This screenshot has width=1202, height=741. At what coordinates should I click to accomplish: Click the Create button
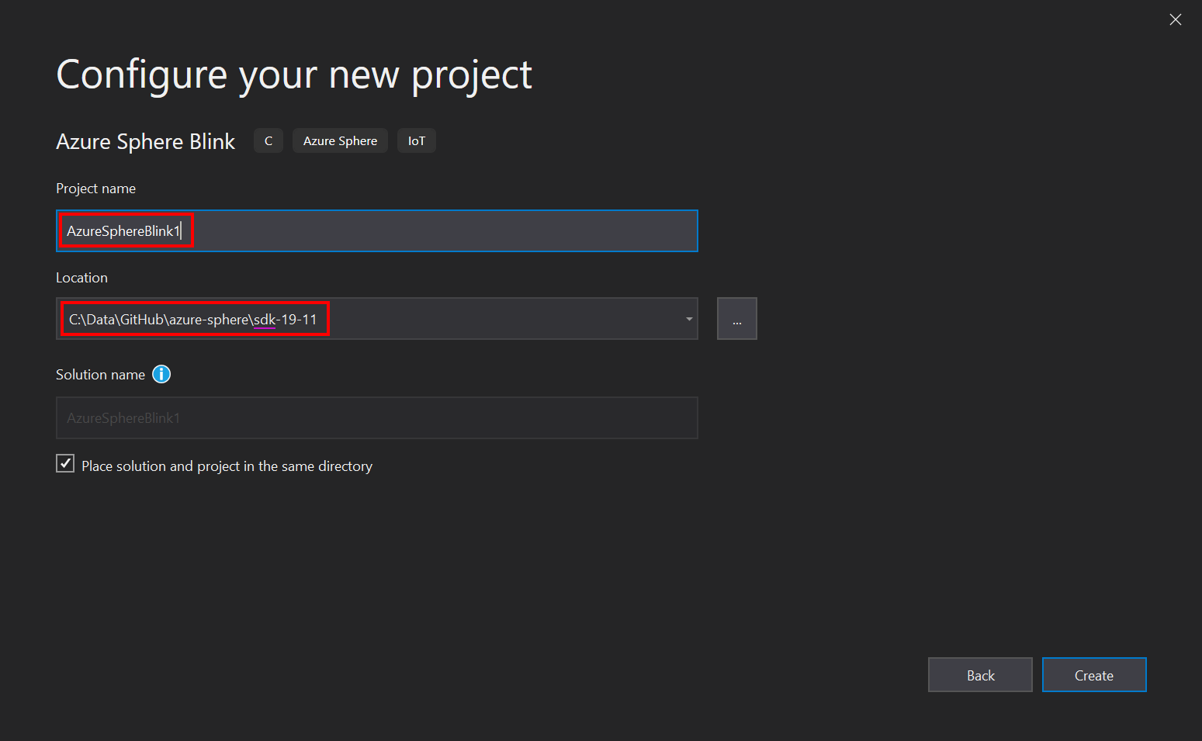1094,675
